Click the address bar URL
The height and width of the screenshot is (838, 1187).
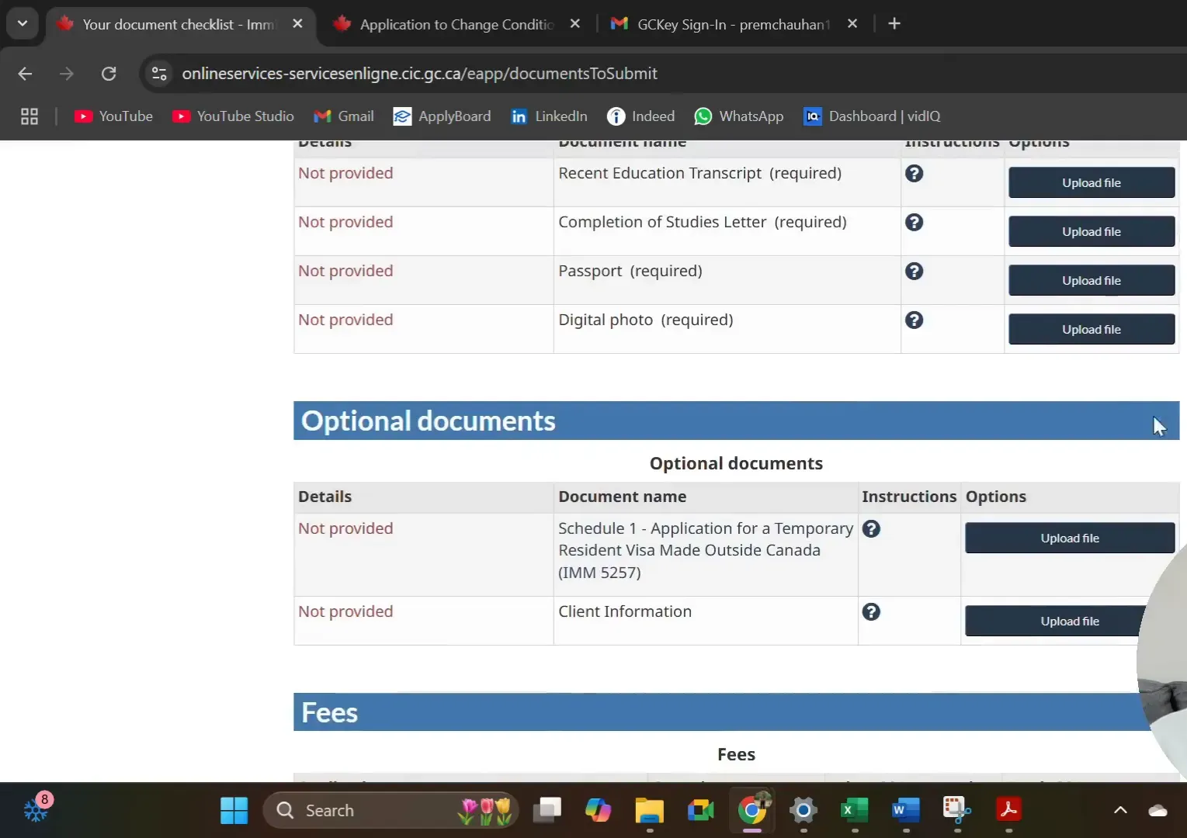coord(419,74)
